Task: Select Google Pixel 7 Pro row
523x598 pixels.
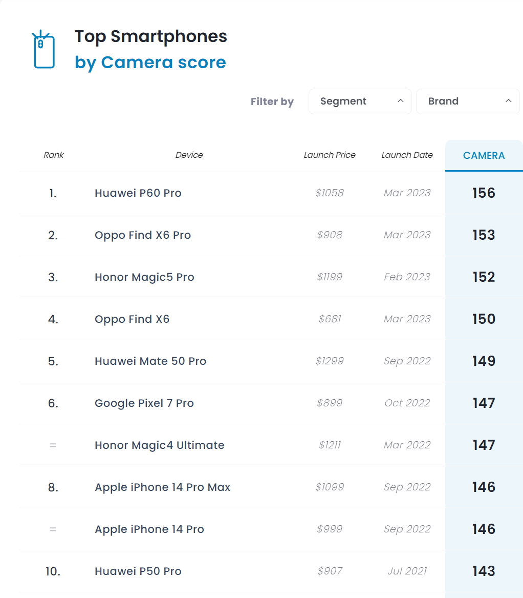Action: click(232, 403)
